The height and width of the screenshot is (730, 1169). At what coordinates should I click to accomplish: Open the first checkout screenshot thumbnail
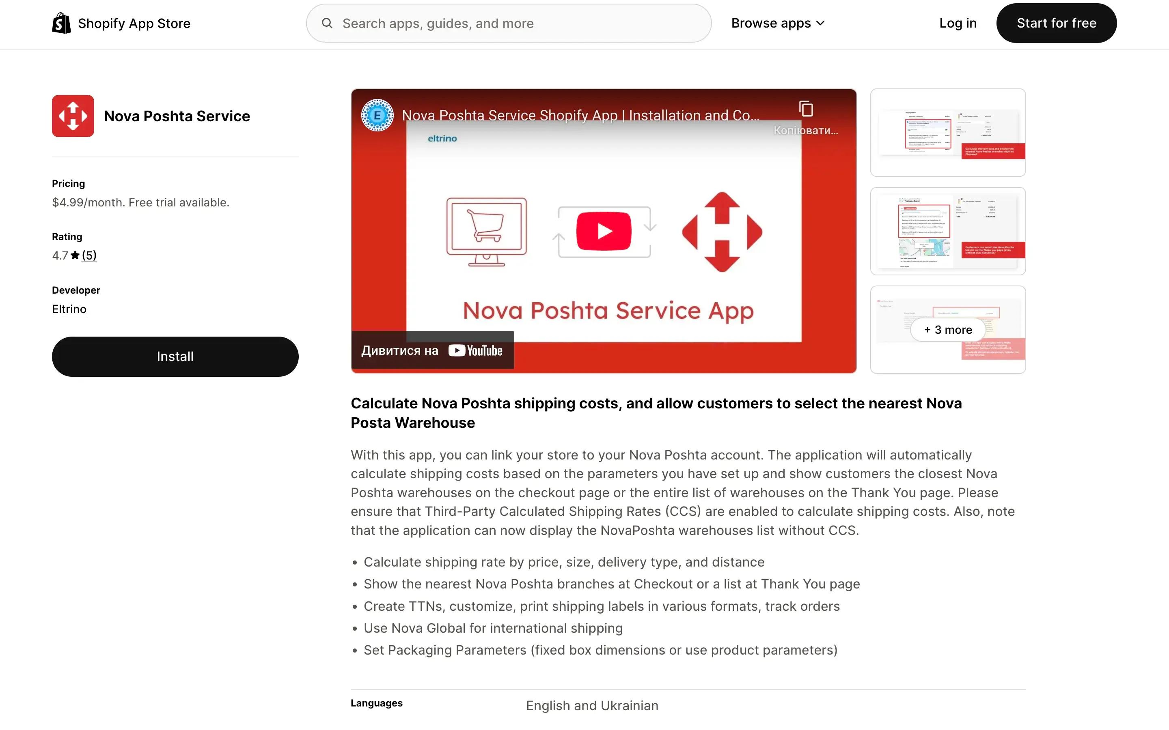click(947, 132)
